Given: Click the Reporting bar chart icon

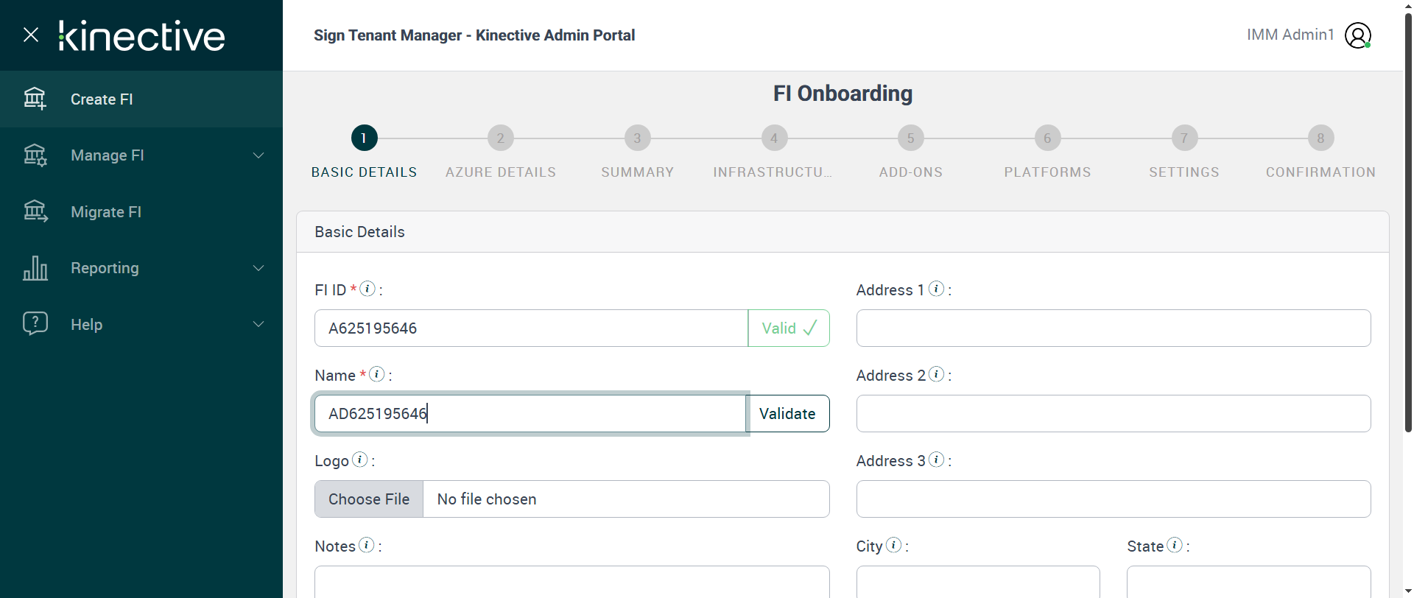Looking at the screenshot, I should (35, 268).
